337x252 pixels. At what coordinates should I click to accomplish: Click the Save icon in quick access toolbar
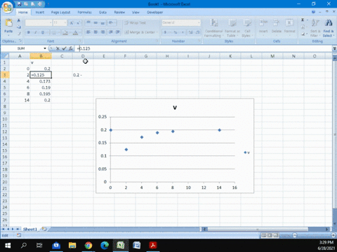(x=20, y=4)
